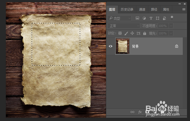
Task: Open the 正常 blend mode dropdown
Action: tap(124, 26)
